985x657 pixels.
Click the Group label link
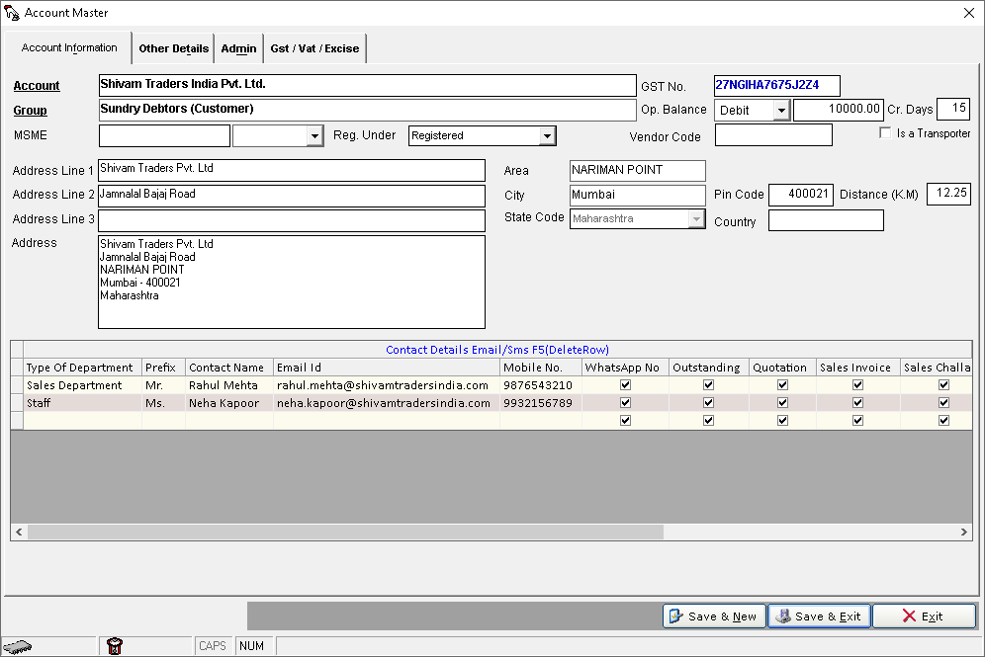(x=30, y=111)
